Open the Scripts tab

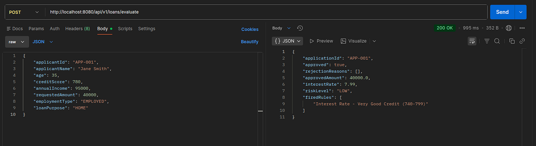[125, 29]
